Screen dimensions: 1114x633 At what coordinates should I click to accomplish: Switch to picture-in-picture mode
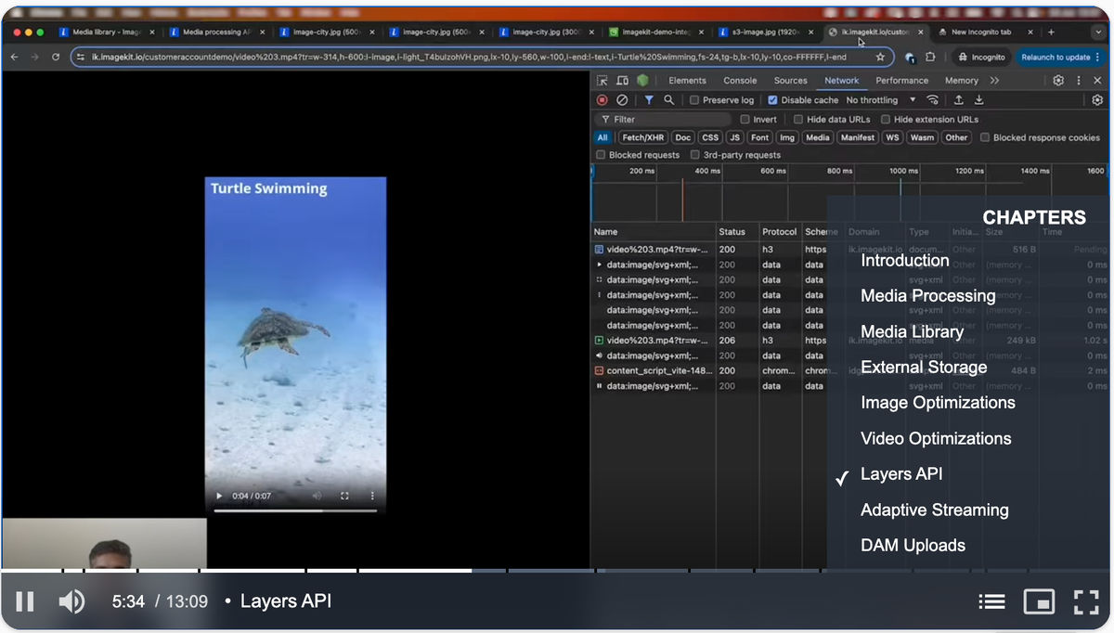1039,601
